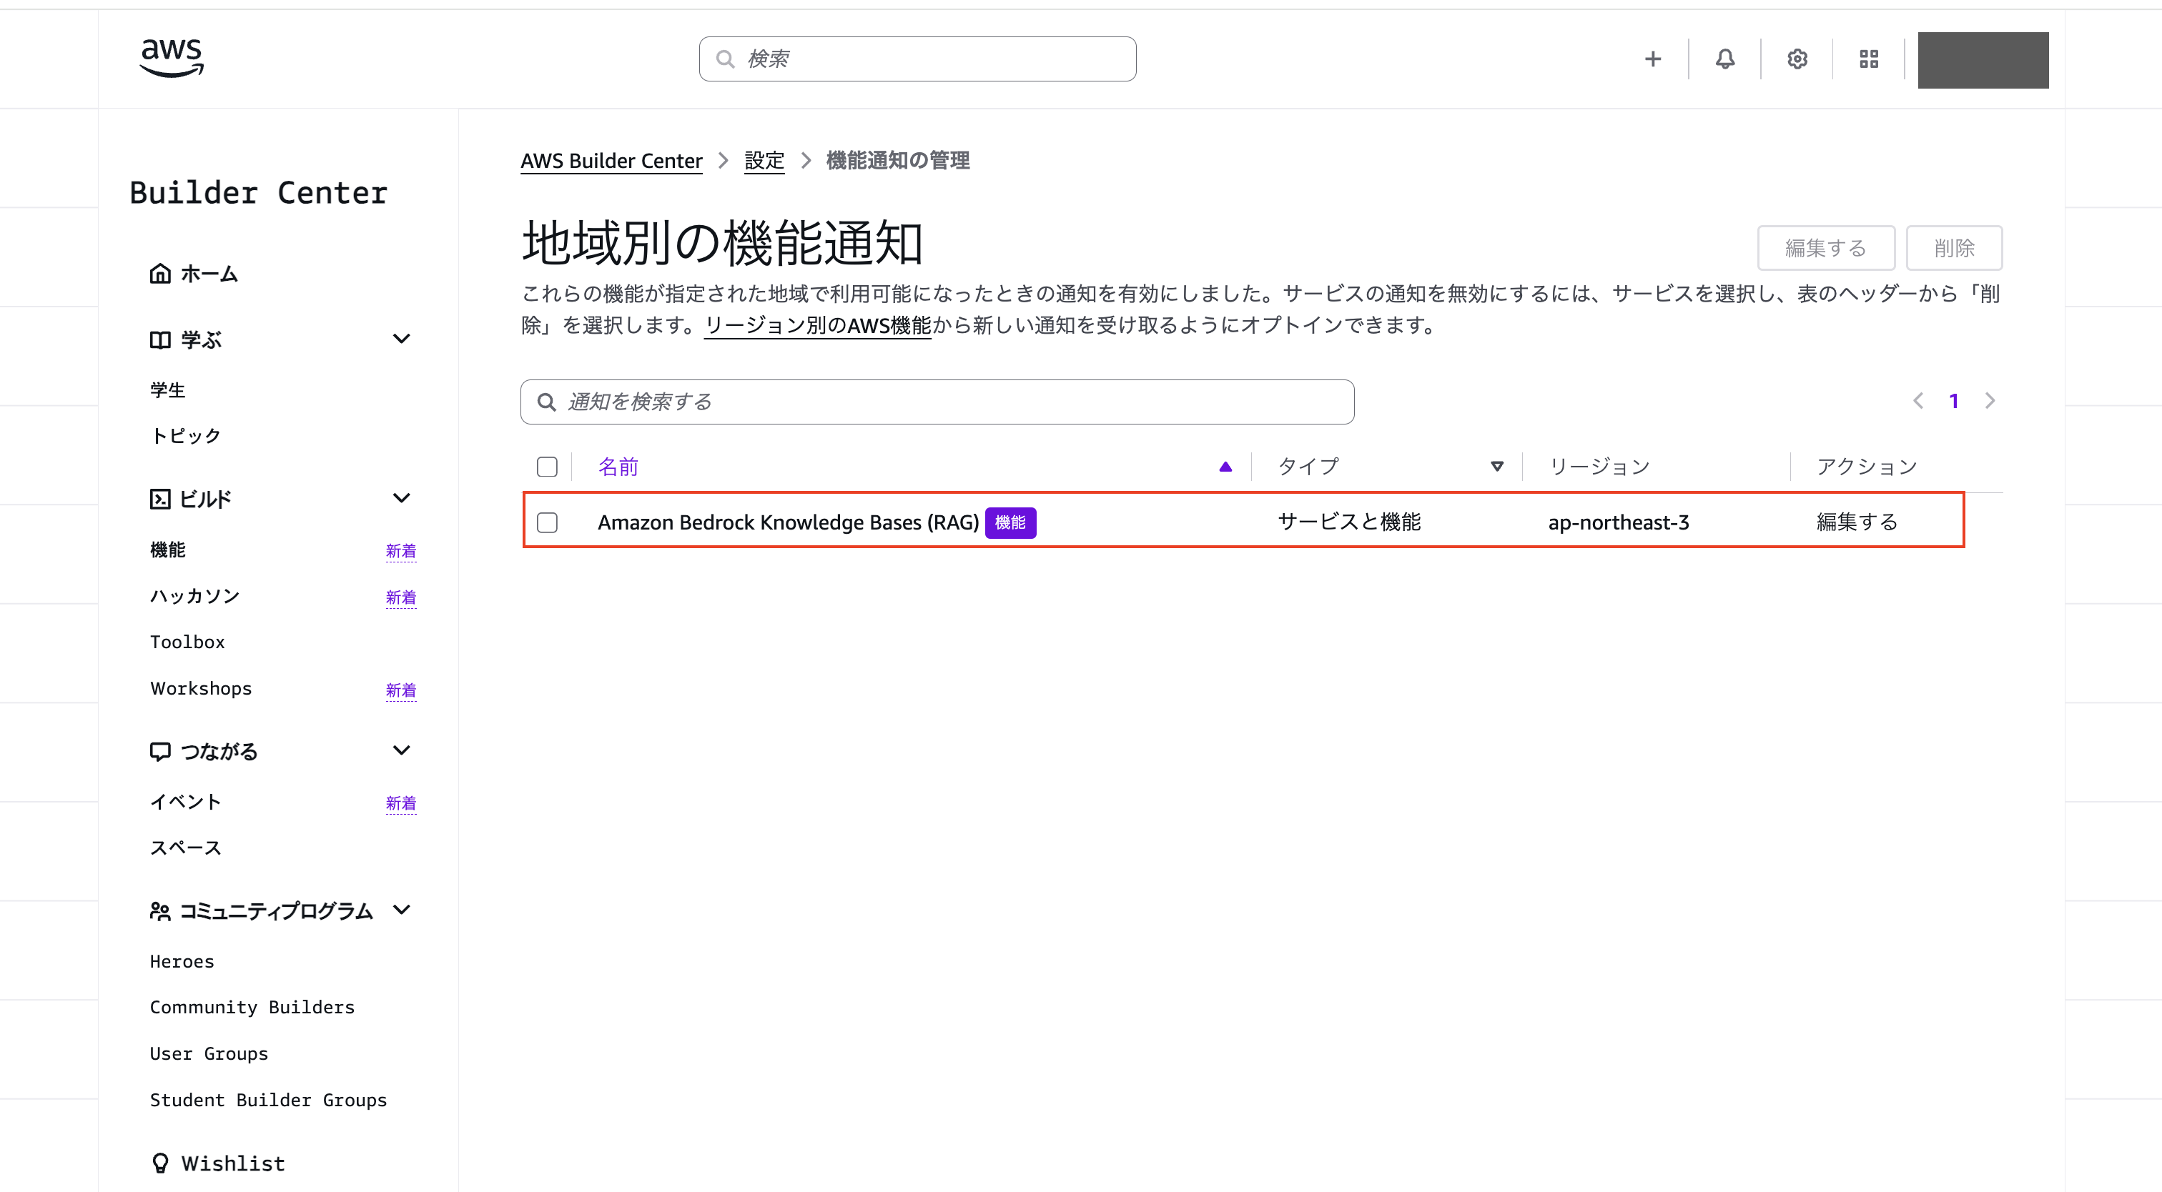Follow the 設定 breadcrumb link
Viewport: 2162px width, 1192px height.
click(x=764, y=161)
